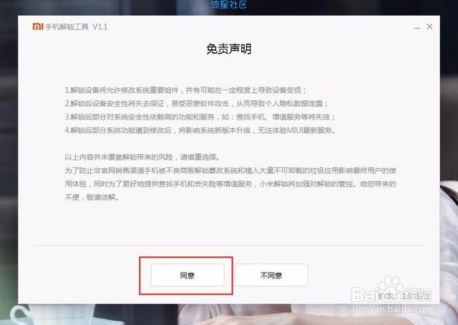
Task: Click the line starting 用体验，同时为了
Action: tap(230, 184)
